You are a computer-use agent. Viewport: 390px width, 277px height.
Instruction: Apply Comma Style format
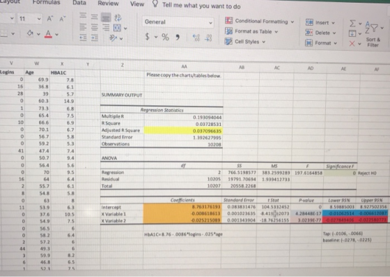[x=178, y=38]
